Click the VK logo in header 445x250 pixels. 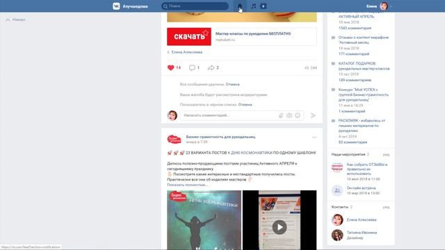point(116,6)
